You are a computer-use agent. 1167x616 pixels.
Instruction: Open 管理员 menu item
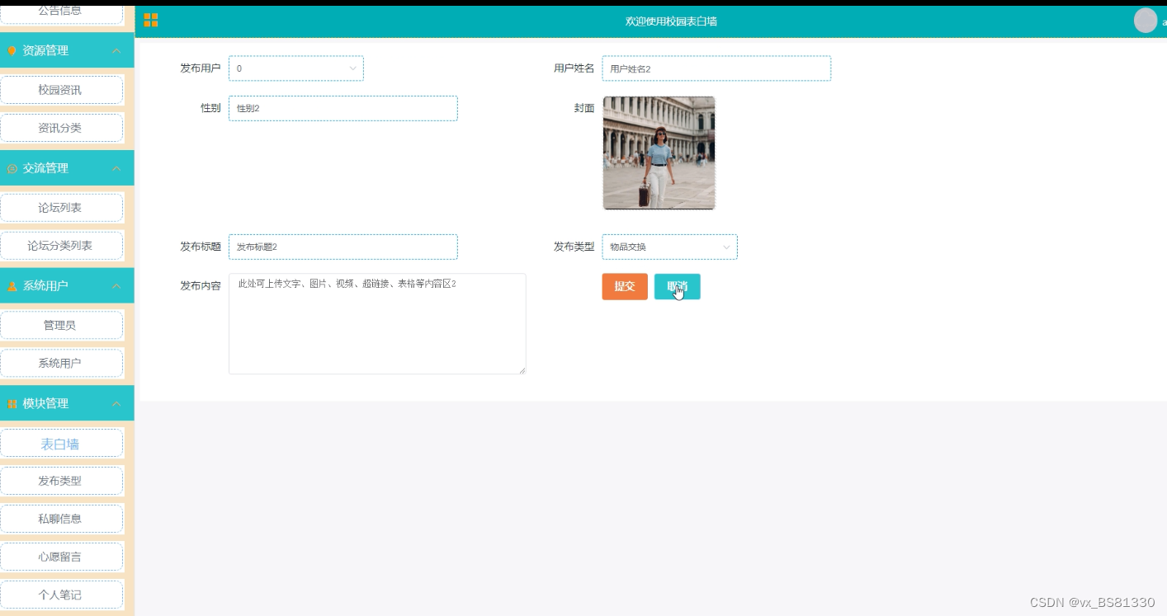61,326
